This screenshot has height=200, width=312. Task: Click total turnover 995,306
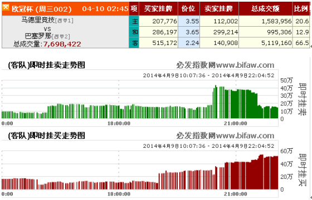(x=279, y=32)
